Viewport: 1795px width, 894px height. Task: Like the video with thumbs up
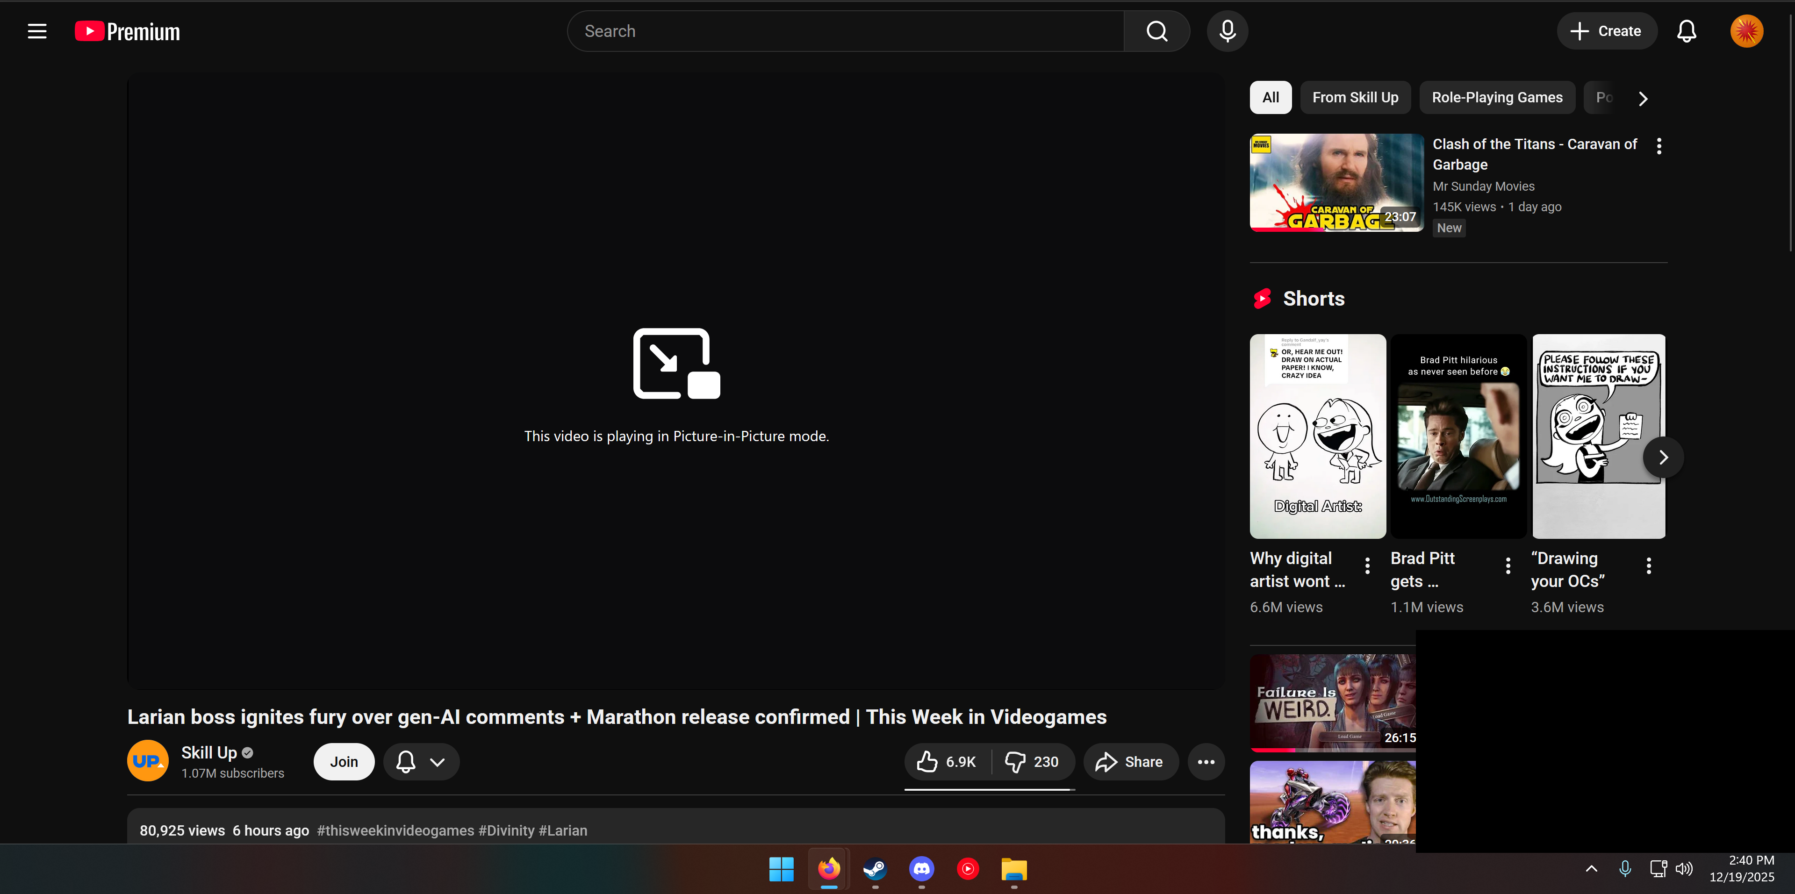tap(947, 762)
